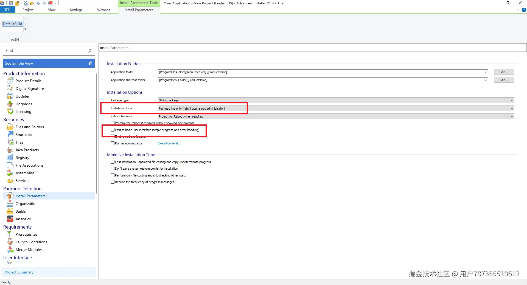Click See Simple View button
This screenshot has width=527, height=285.
point(49,63)
